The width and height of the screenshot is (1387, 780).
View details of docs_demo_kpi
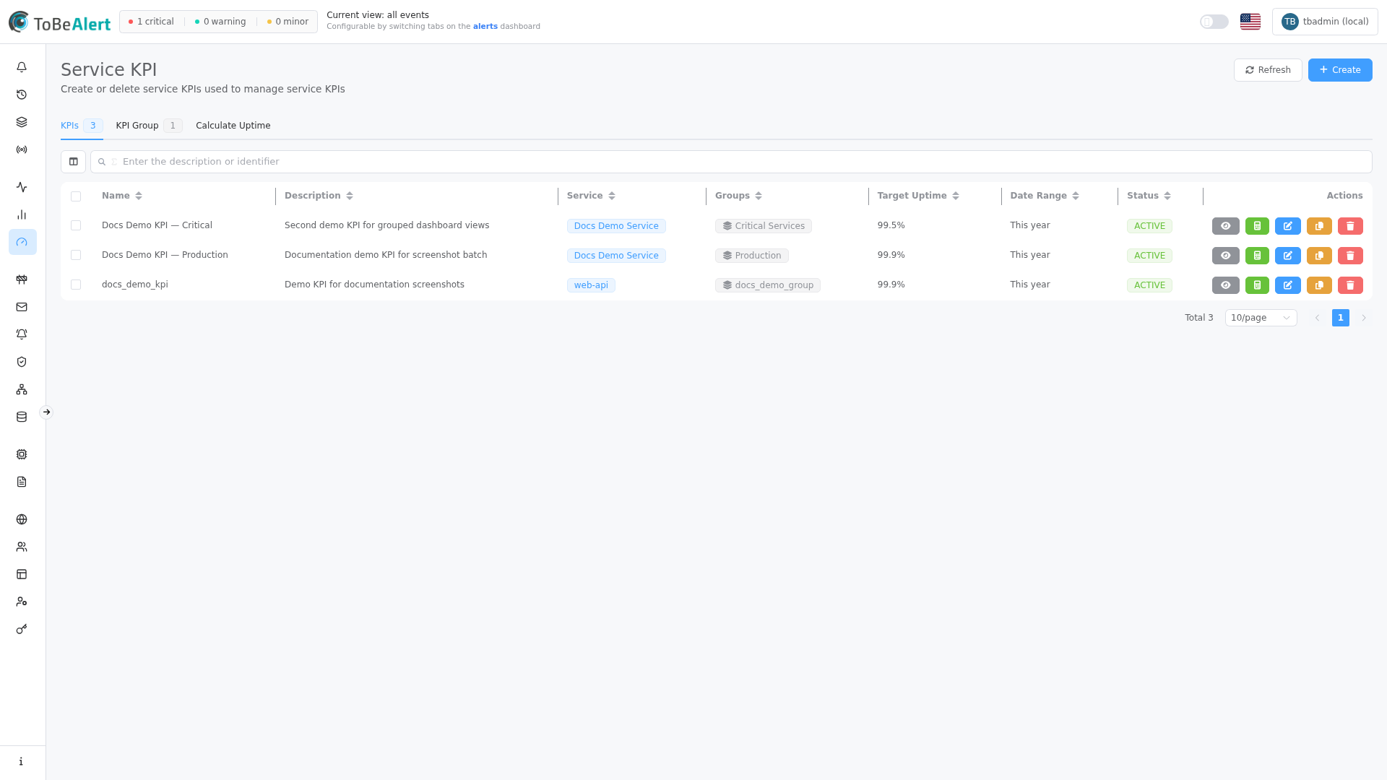click(1226, 285)
